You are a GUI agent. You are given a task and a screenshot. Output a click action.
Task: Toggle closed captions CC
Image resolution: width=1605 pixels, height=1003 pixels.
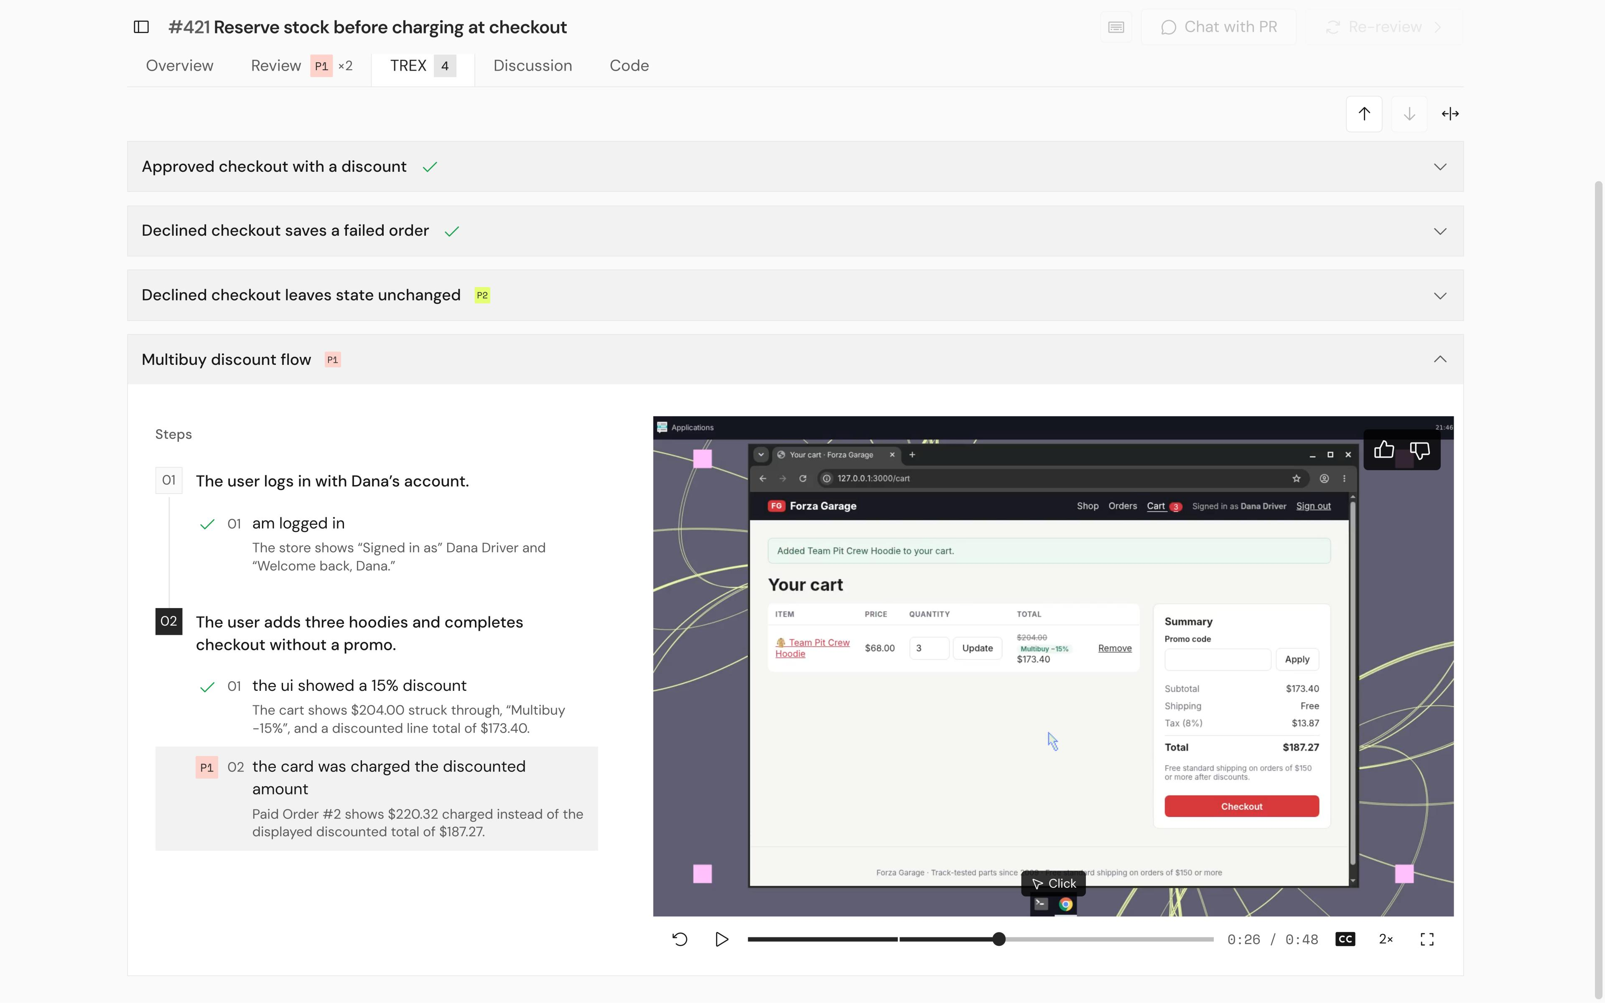(1345, 939)
